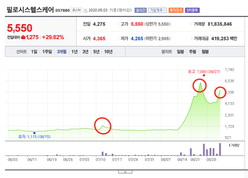
Task: Click the tallest volume bar after 08/28
Action: [220, 149]
